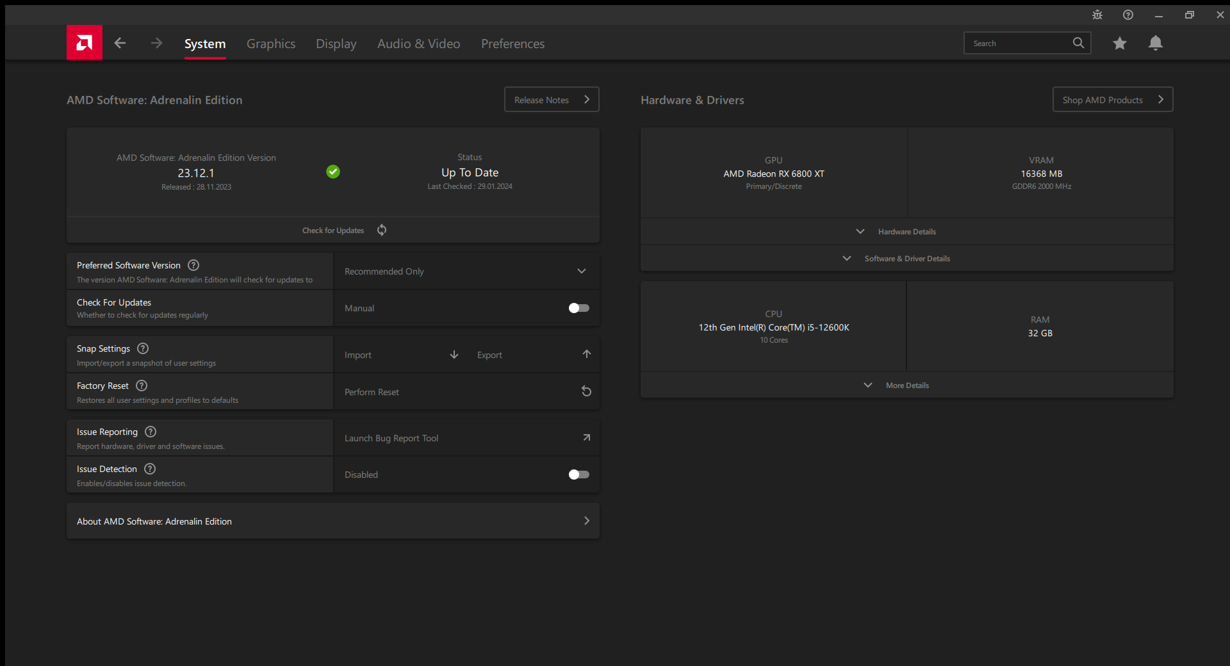Open the Audio & Video tab

tap(418, 44)
